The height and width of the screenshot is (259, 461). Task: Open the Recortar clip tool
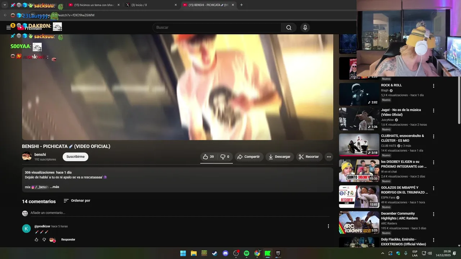tap(309, 157)
